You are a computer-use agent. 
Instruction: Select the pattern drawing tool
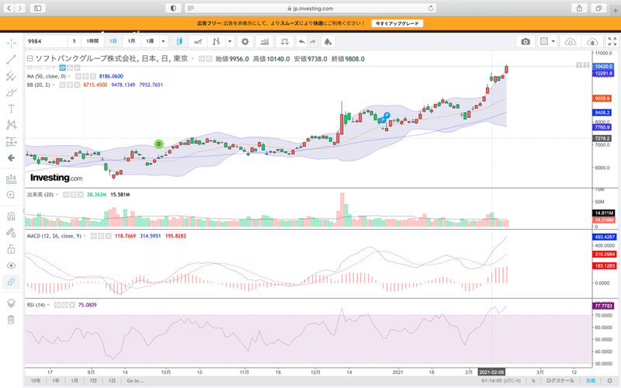(x=11, y=125)
